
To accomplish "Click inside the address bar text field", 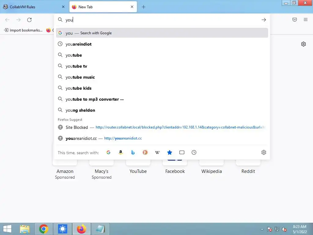I will coord(162,20).
